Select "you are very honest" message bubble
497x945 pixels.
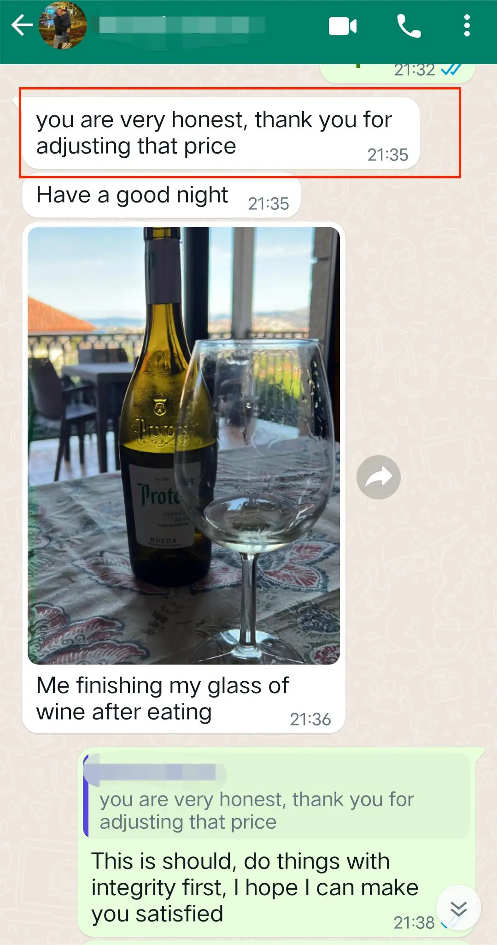click(221, 133)
